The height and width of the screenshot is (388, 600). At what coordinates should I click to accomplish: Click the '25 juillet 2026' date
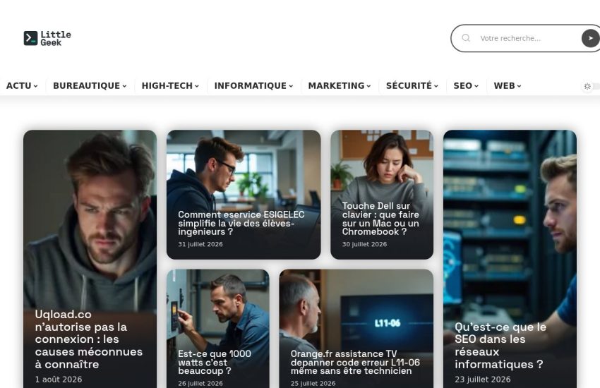(313, 383)
